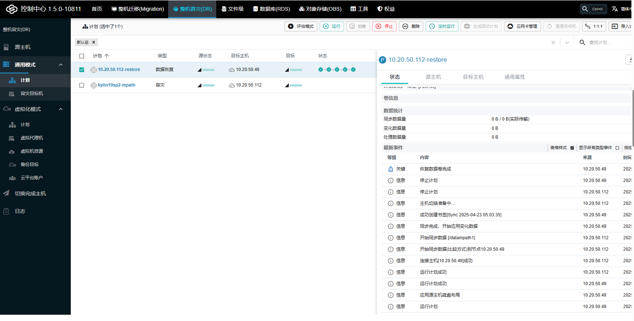Screen dimensions: 634x321
Task: Open 定时运行 scheduled run
Action: pyautogui.click(x=442, y=26)
